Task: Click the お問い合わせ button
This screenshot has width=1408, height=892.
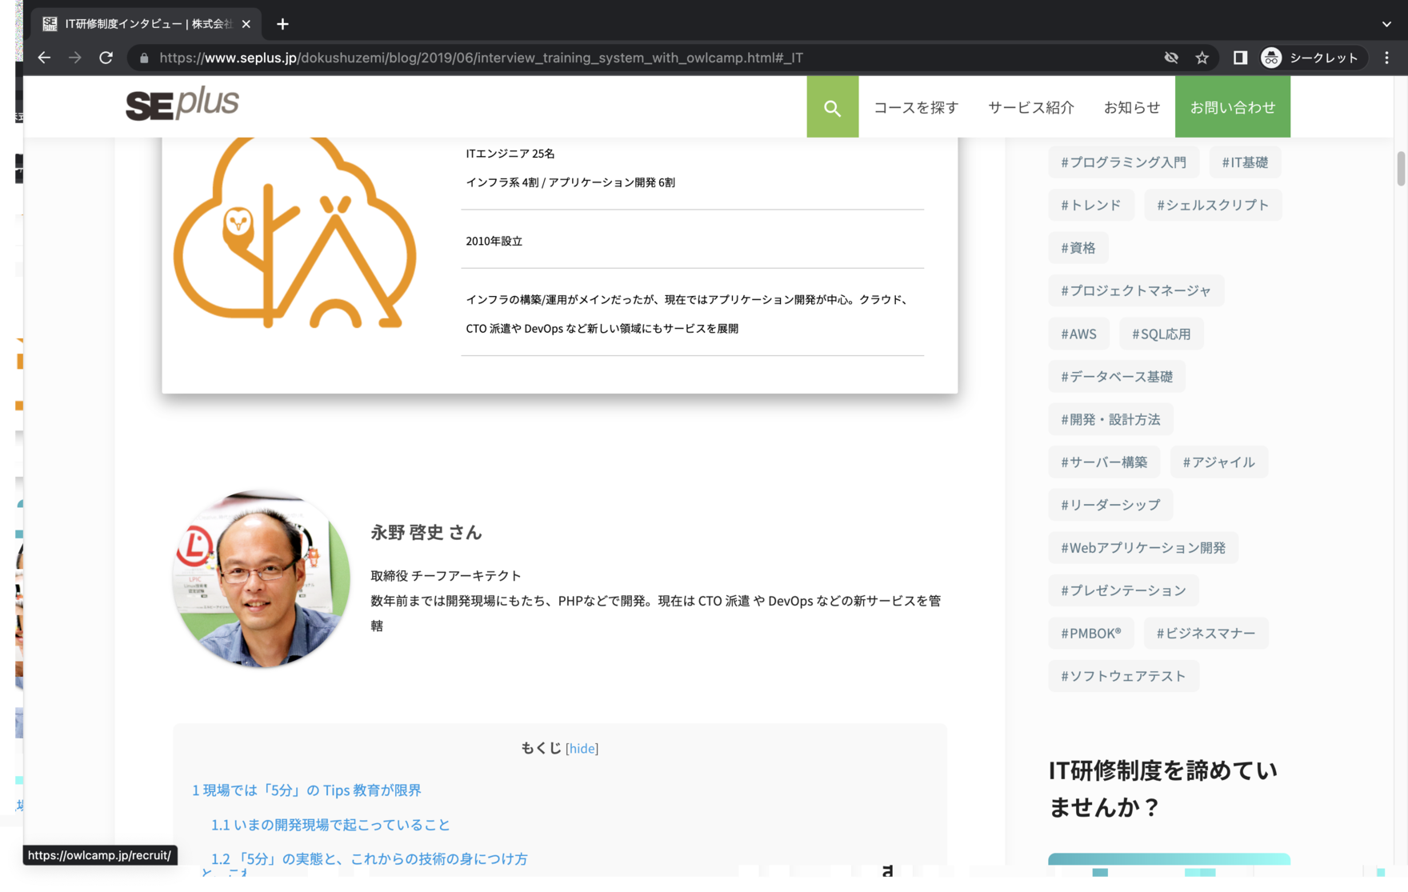Action: point(1232,107)
